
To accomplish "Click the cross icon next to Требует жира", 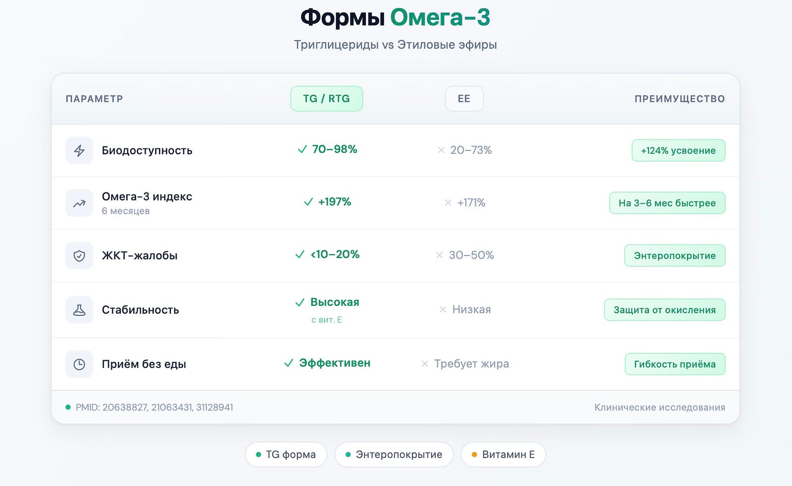I will [425, 364].
